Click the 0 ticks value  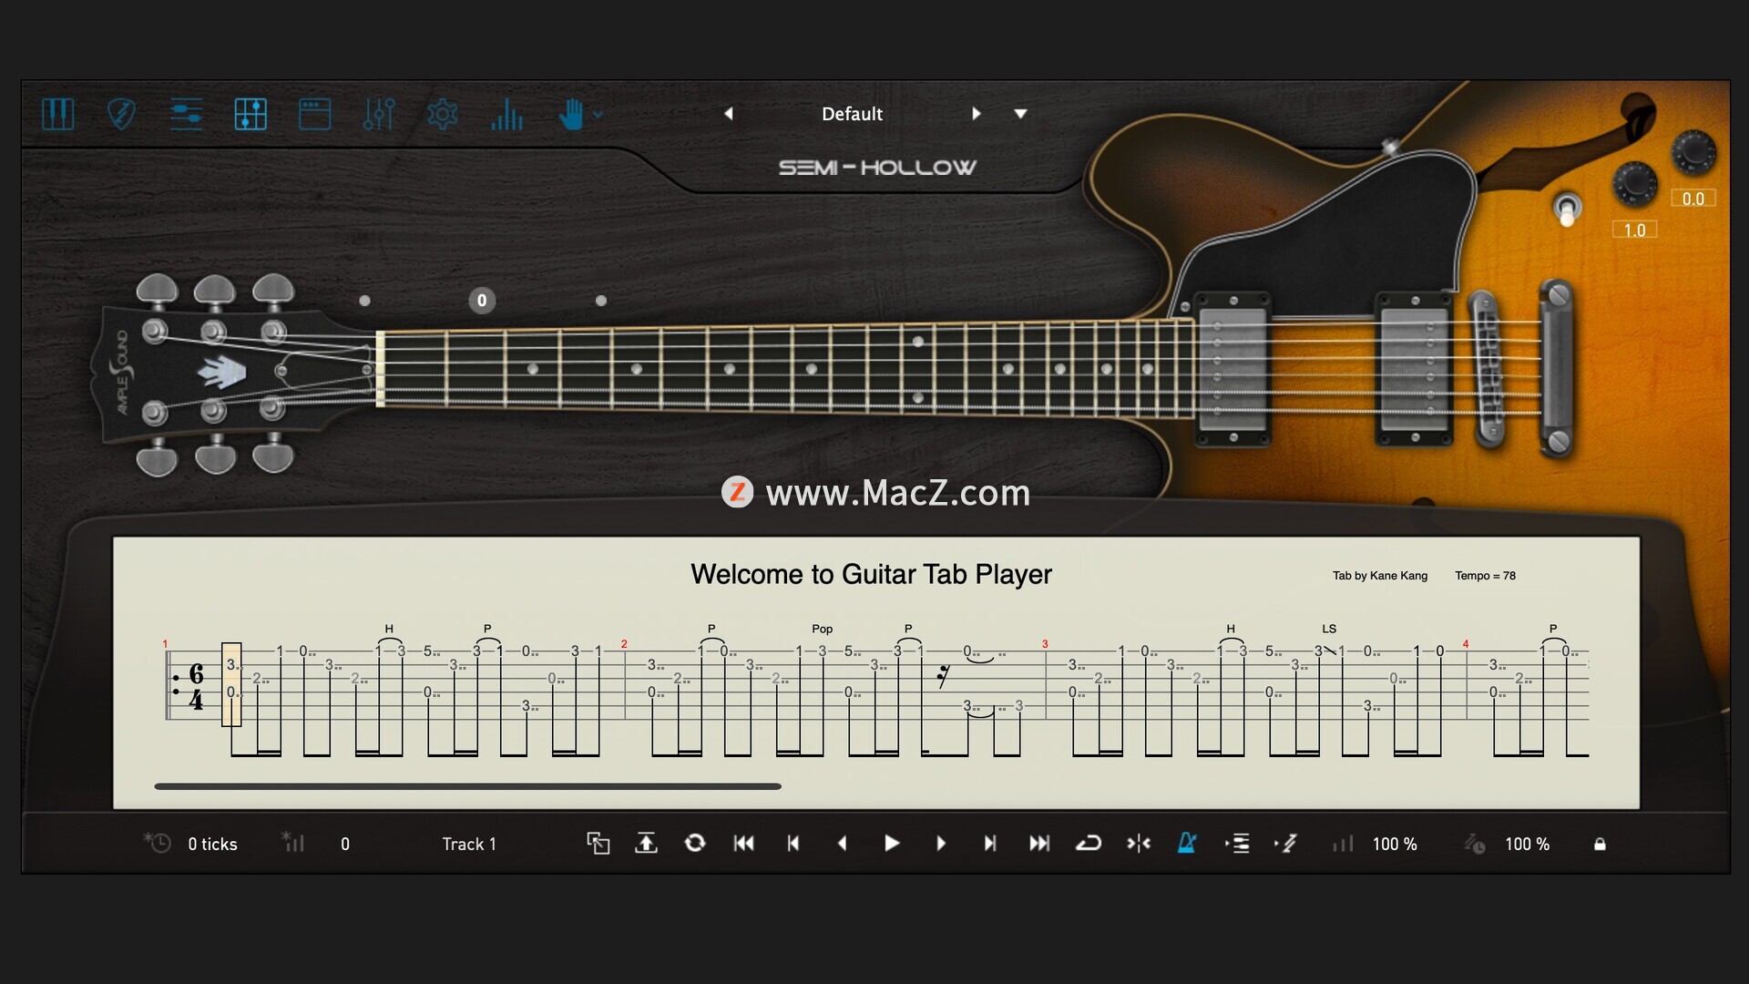[212, 845]
